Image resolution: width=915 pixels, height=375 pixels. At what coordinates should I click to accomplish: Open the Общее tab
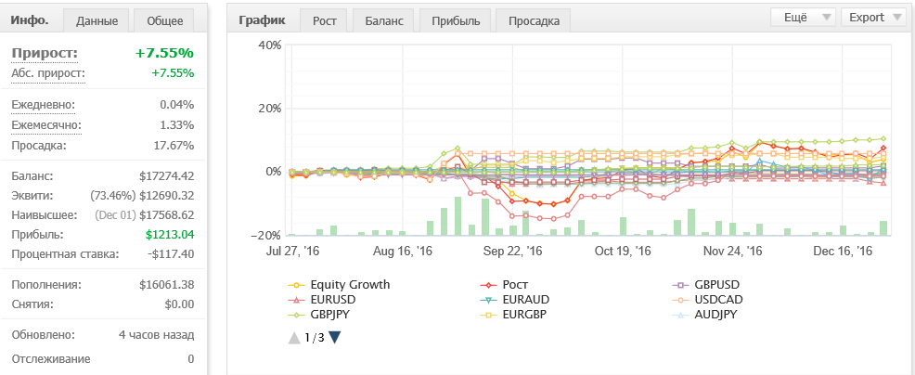pyautogui.click(x=165, y=21)
